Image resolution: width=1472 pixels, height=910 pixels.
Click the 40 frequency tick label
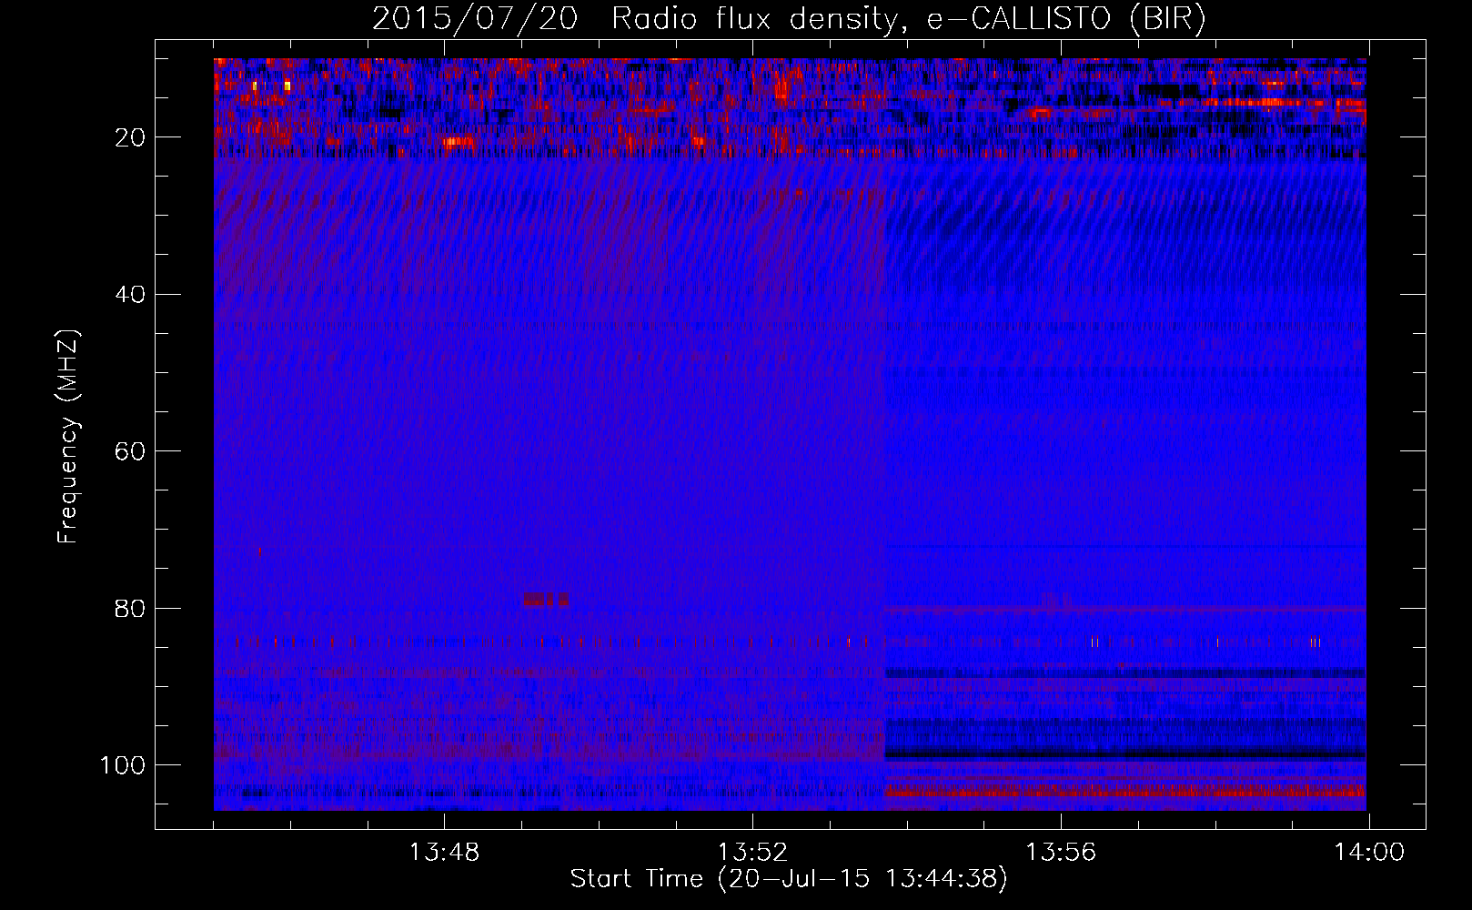click(131, 294)
